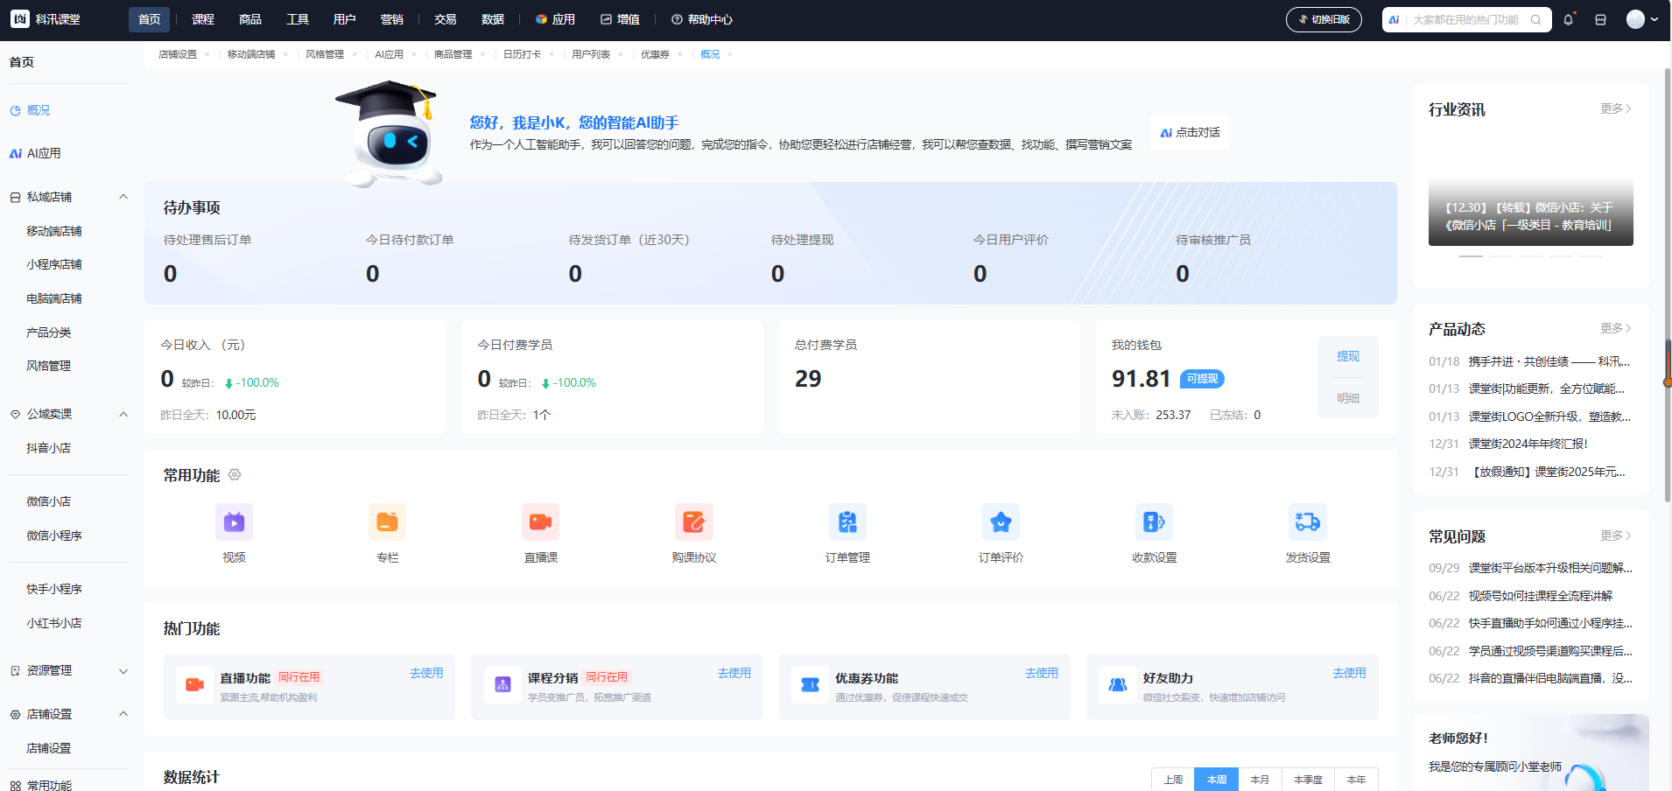Select the 本月 statistics range
The image size is (1672, 791).
[1260, 780]
